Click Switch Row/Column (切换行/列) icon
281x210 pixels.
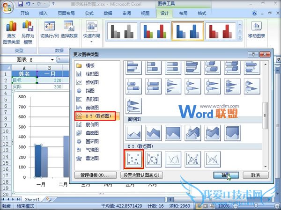coord(50,29)
